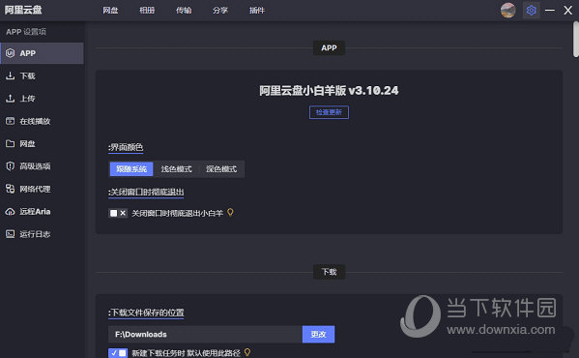The height and width of the screenshot is (358, 579).
Task: Click the 网络代理 icon
Action: [x=11, y=189]
